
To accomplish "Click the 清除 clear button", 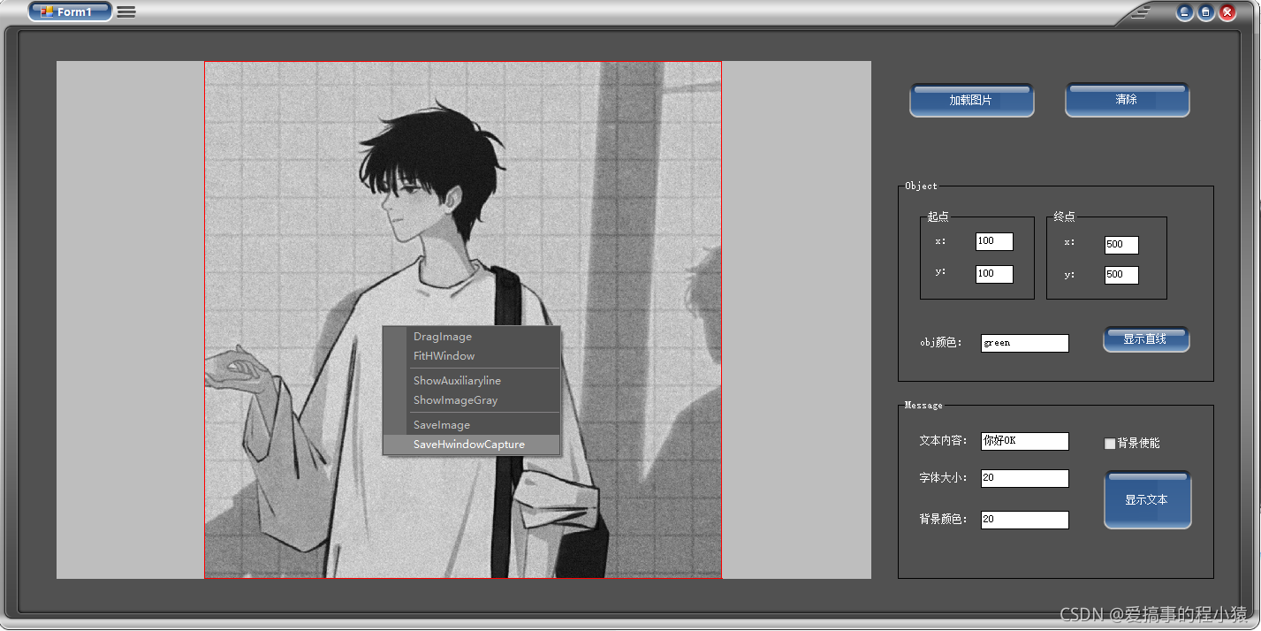I will pyautogui.click(x=1127, y=100).
